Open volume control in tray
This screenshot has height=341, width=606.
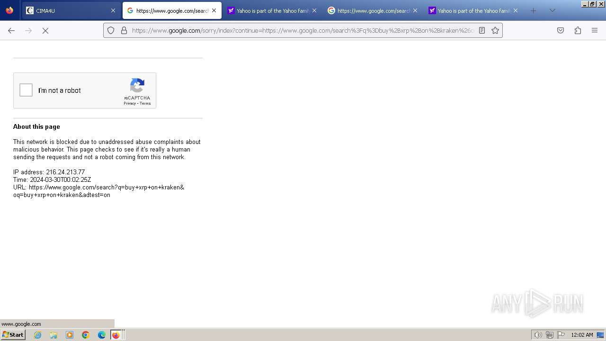point(538,335)
